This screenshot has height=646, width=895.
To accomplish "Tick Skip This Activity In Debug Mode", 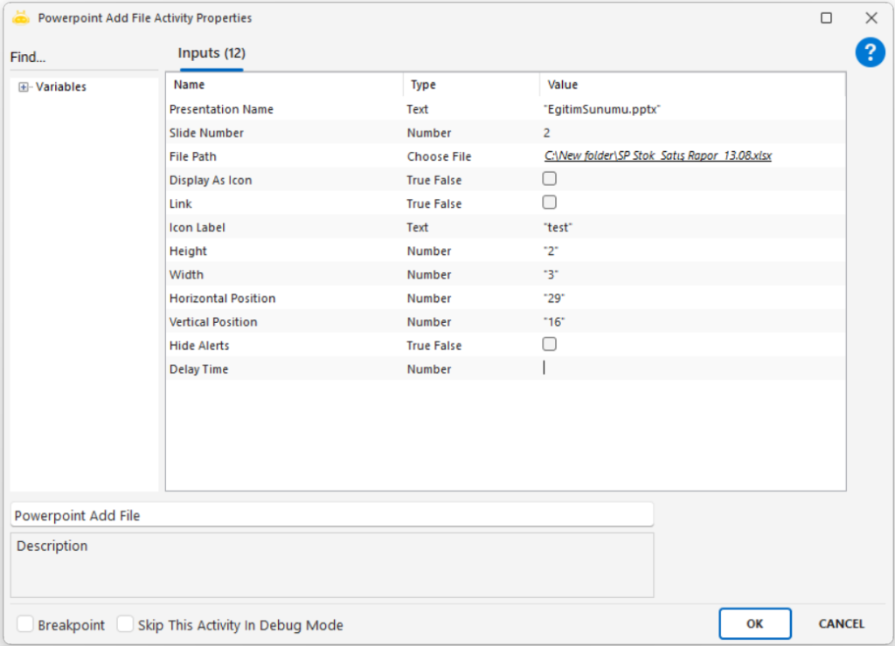I will click(126, 624).
